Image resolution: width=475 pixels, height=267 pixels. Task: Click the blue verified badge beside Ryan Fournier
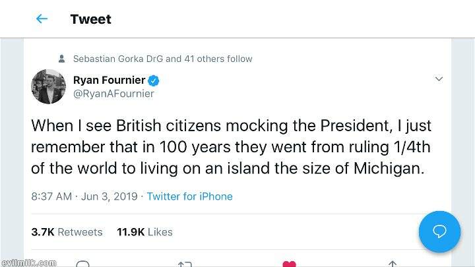tap(154, 80)
